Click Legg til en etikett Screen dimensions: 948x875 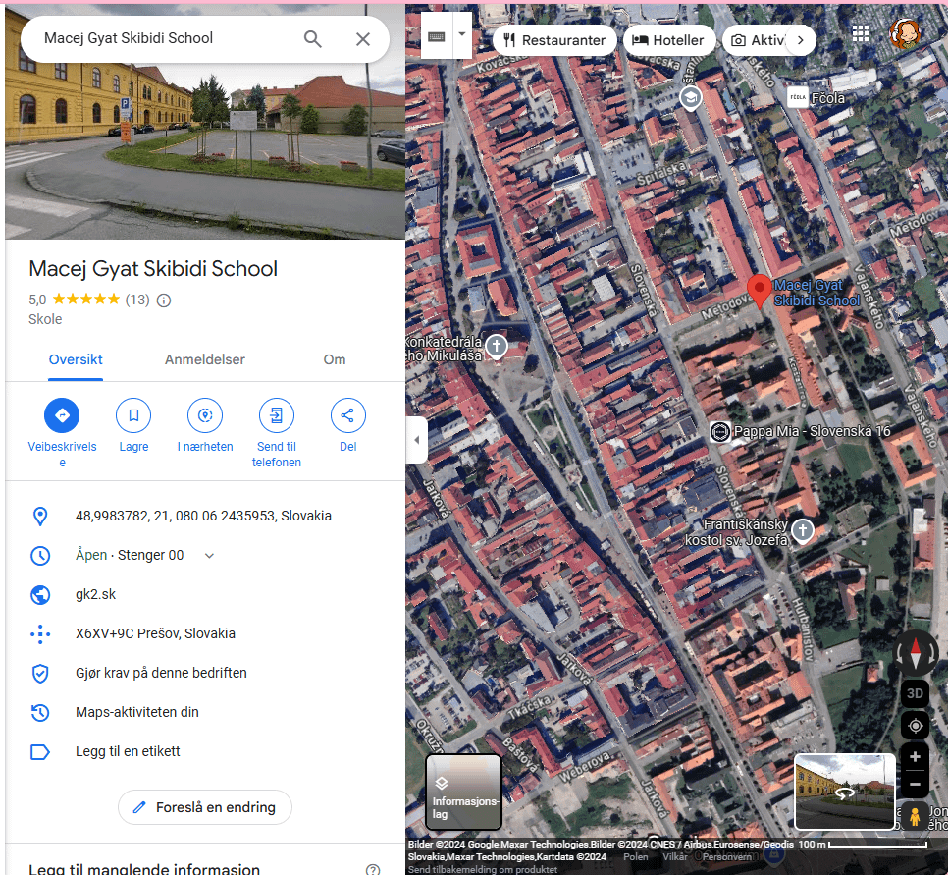coord(128,751)
